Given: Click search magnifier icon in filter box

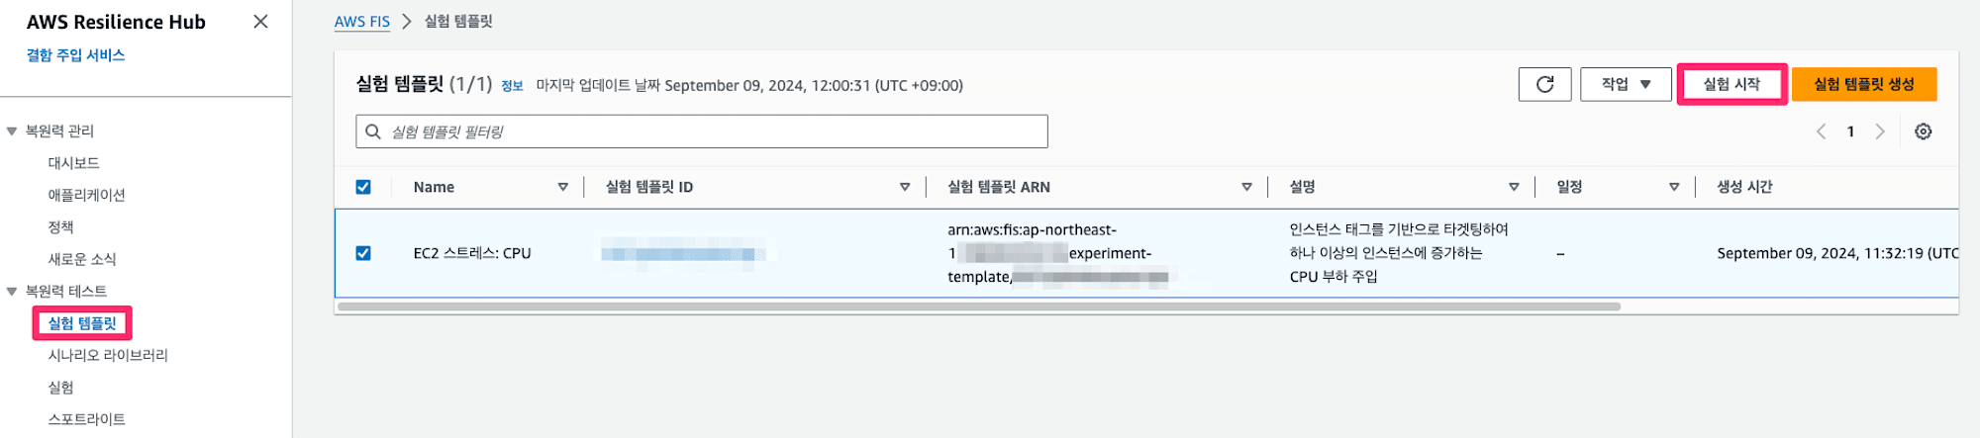Looking at the screenshot, I should coord(373,131).
